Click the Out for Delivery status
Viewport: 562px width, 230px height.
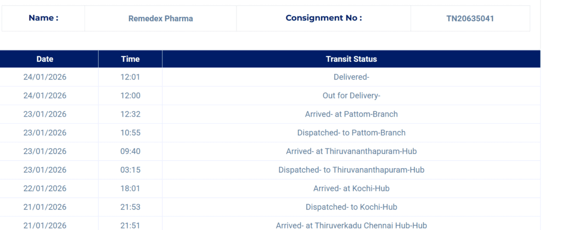351,96
